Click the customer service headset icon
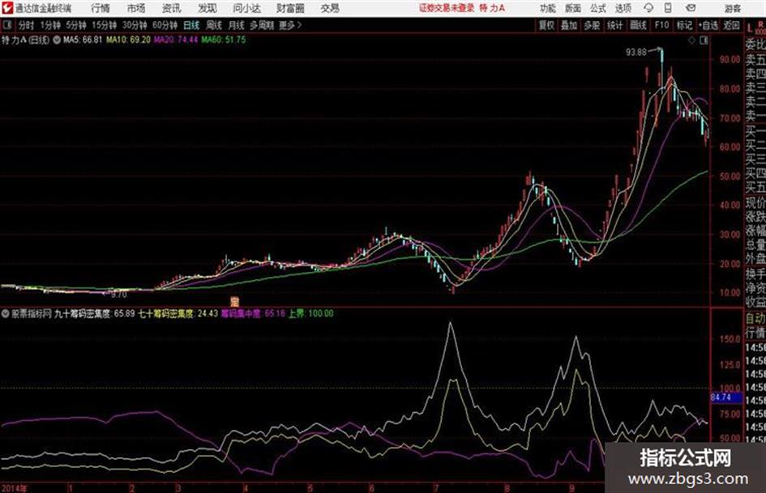 [x=648, y=8]
